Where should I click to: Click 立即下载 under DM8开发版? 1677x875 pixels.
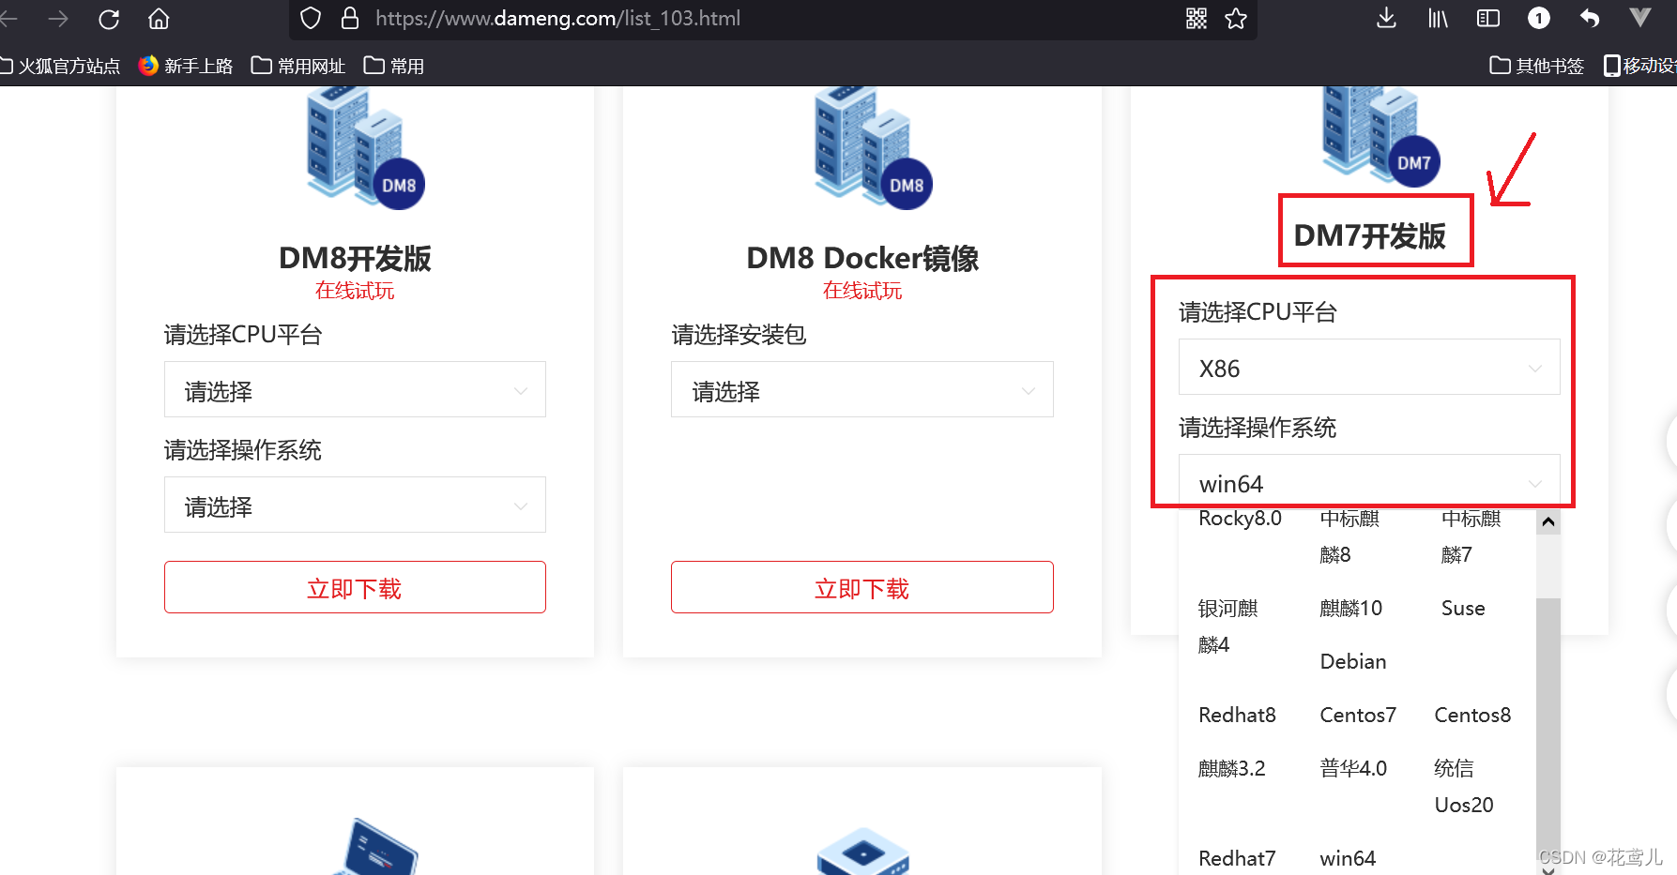click(x=355, y=587)
